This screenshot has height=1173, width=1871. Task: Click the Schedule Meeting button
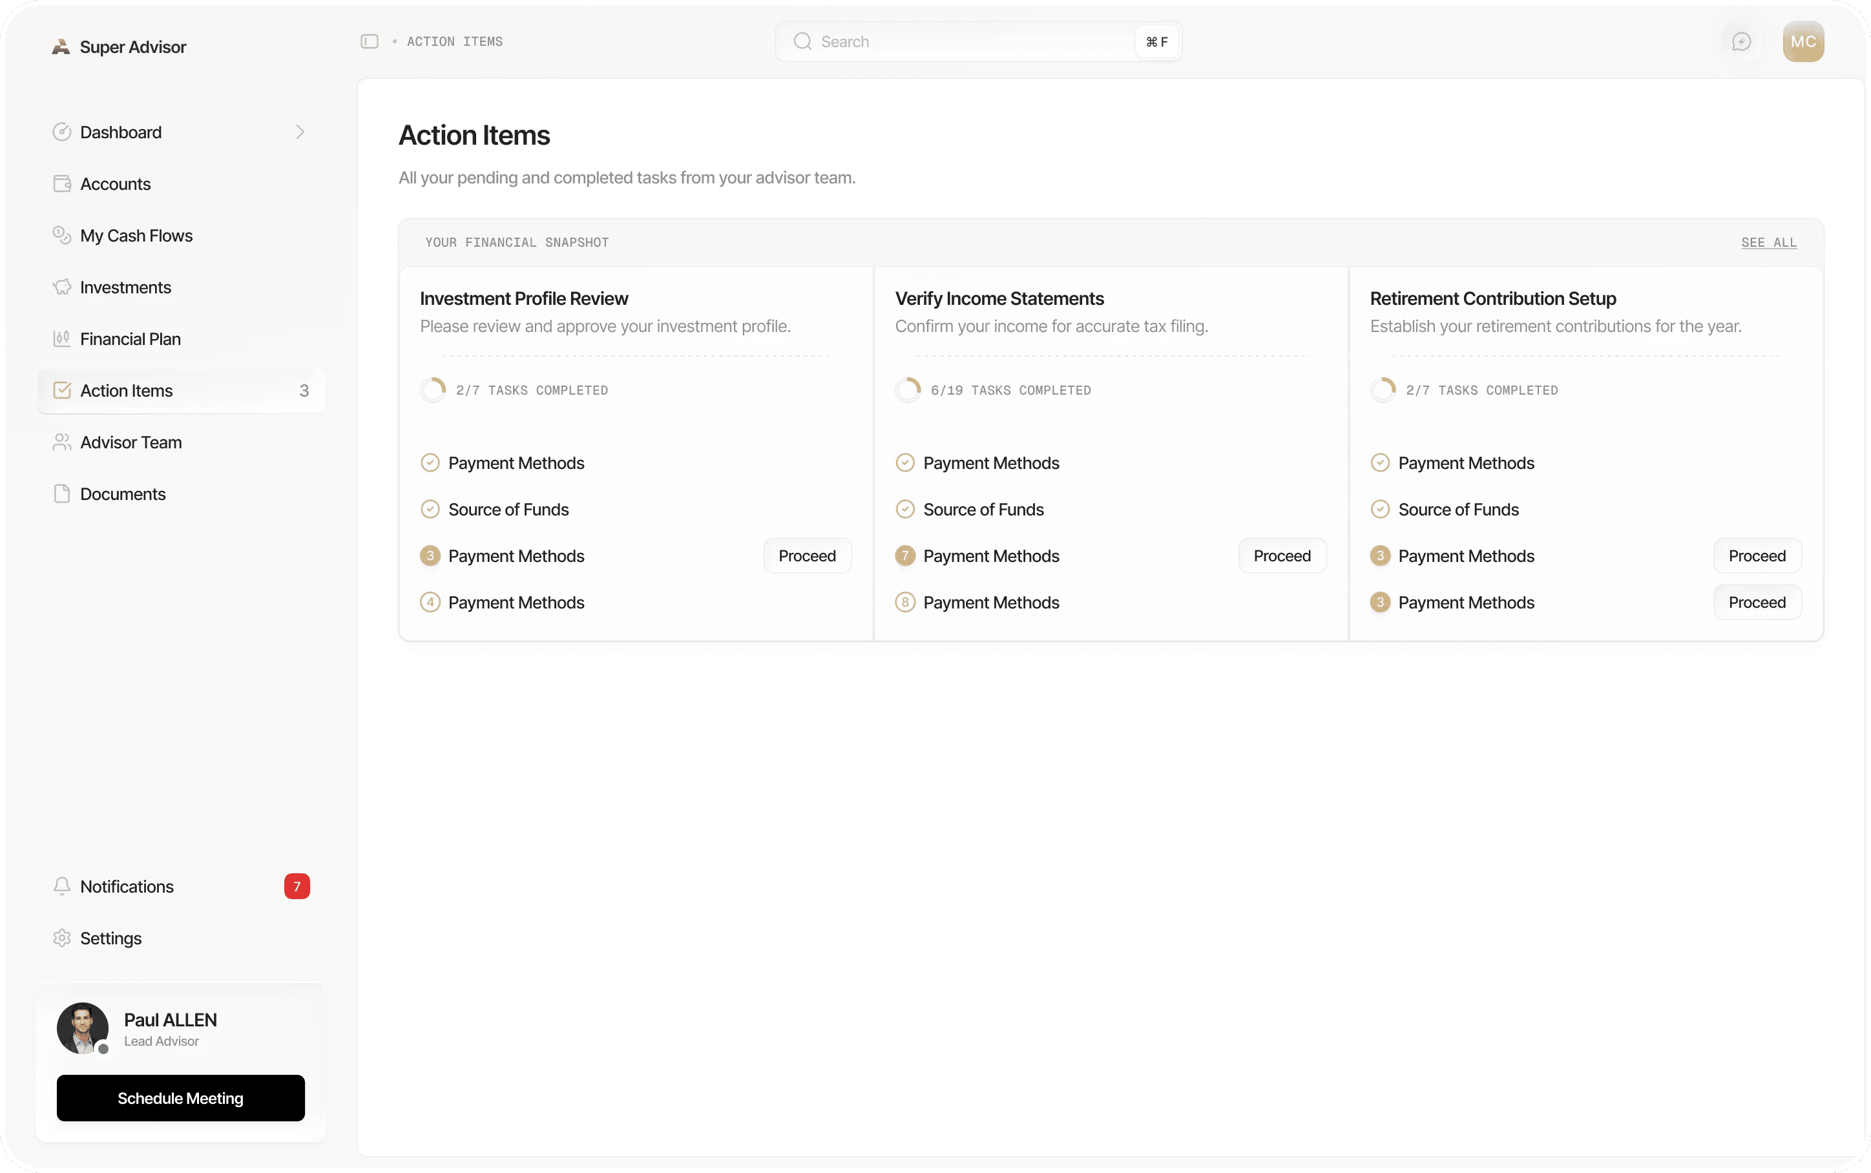[181, 1097]
